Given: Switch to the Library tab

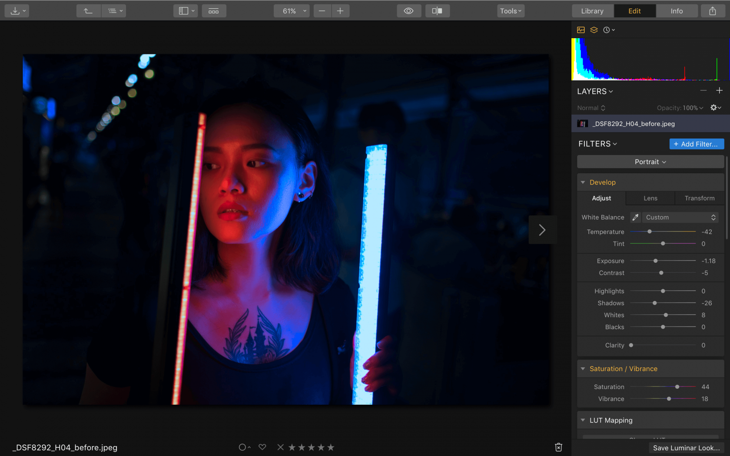Looking at the screenshot, I should (592, 10).
